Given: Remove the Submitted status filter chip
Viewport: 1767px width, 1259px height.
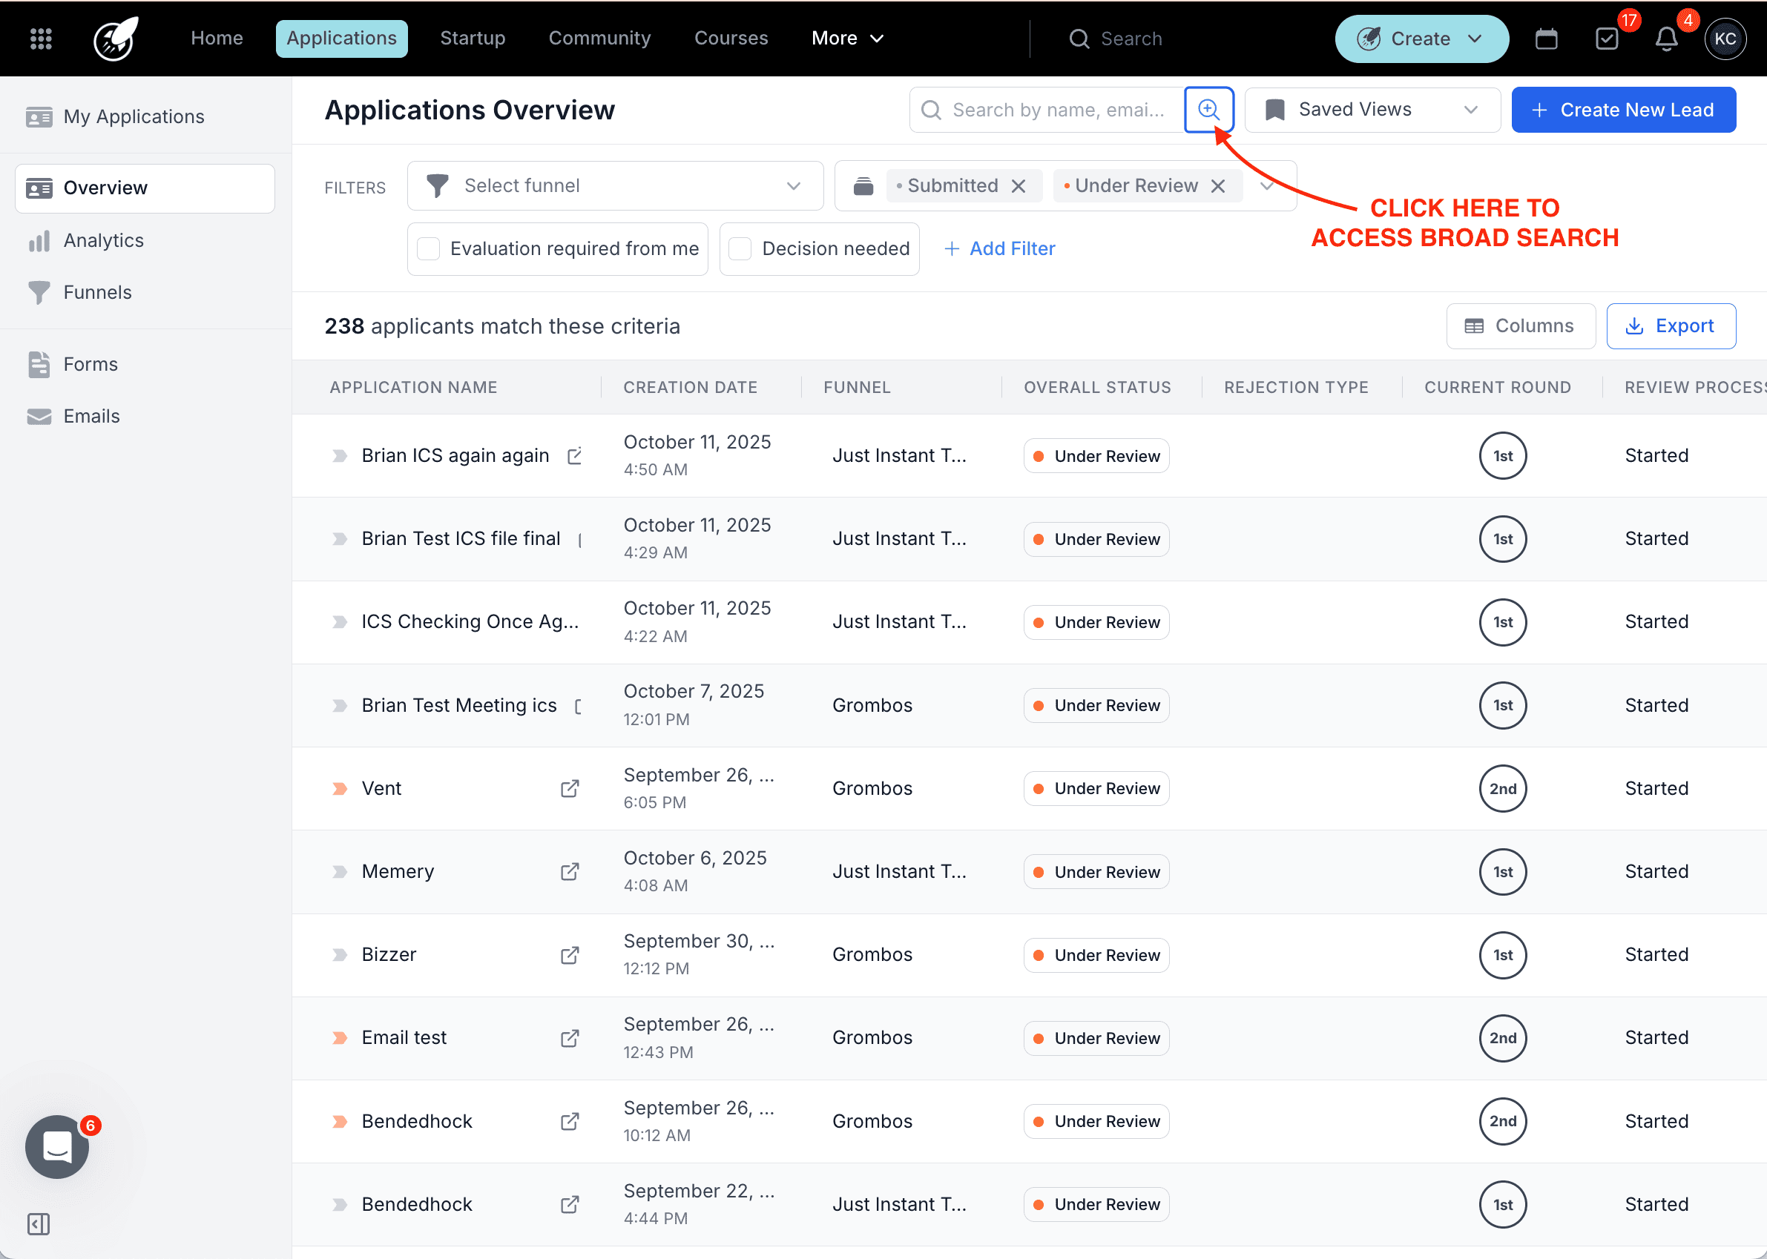Looking at the screenshot, I should point(1019,186).
